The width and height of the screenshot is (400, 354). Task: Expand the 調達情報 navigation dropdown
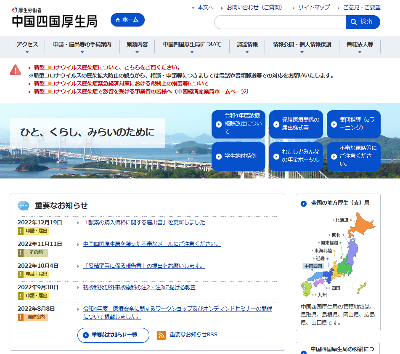[x=246, y=45]
